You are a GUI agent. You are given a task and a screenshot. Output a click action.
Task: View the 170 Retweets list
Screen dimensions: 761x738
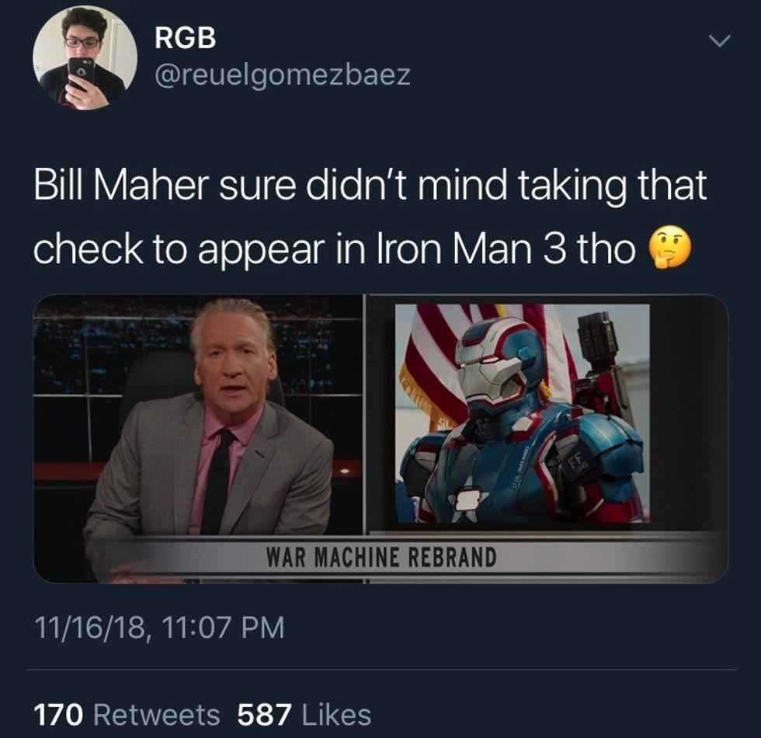pos(127,715)
